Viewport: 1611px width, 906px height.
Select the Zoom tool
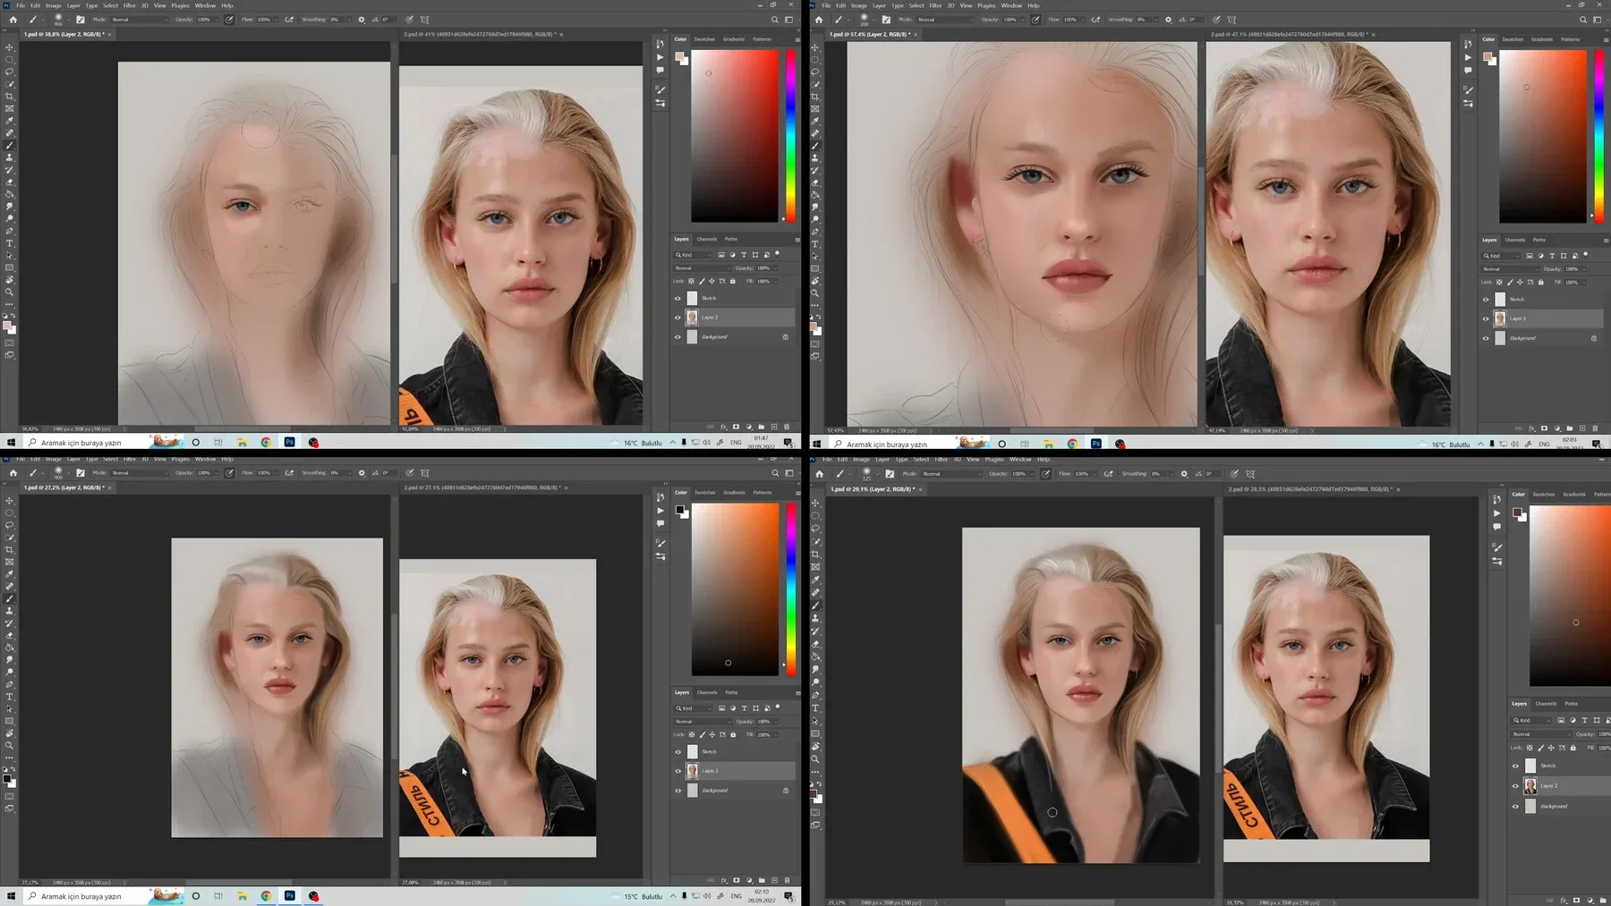click(x=10, y=291)
